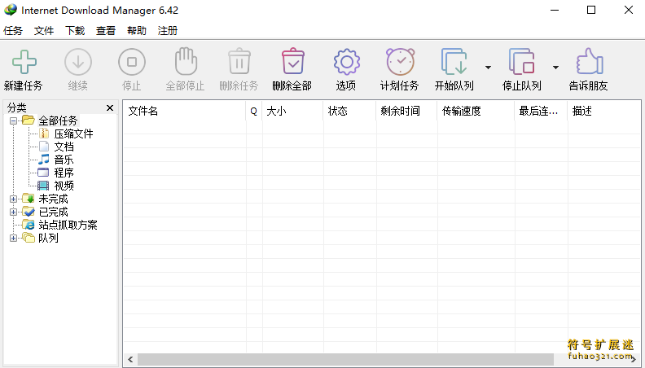Click the 删除全部 trash-check icon
645x368 pixels.
tap(293, 61)
